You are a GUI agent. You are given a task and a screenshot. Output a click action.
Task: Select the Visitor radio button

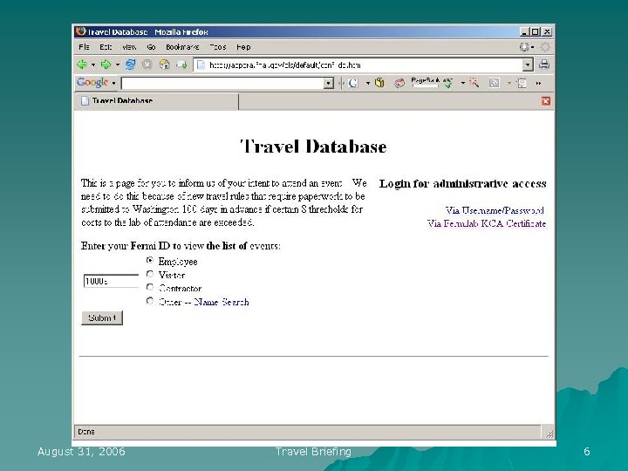click(150, 274)
